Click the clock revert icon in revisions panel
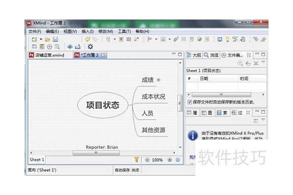Screen dimensions: 293x195 [248, 63]
